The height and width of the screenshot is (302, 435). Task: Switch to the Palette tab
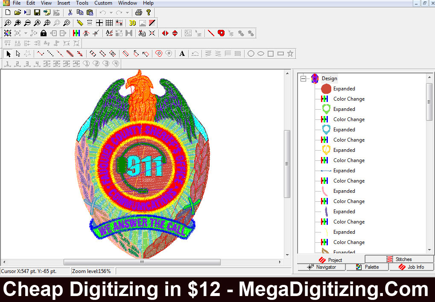[x=368, y=267]
